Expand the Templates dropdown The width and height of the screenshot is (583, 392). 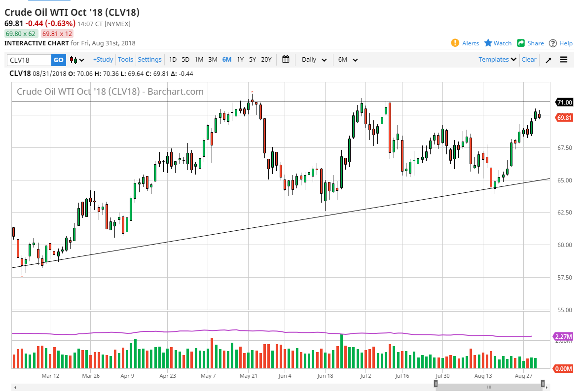point(497,59)
